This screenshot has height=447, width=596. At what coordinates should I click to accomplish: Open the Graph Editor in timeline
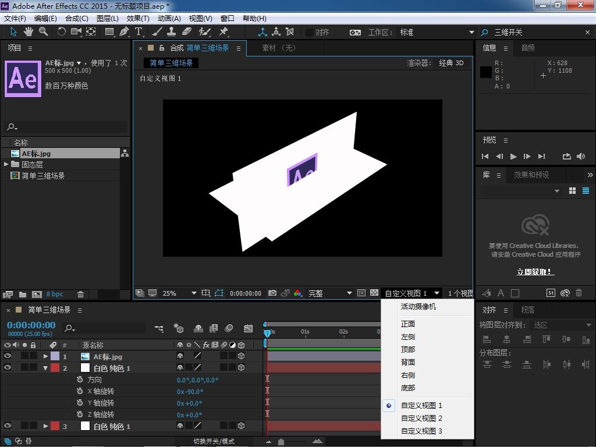click(x=248, y=328)
